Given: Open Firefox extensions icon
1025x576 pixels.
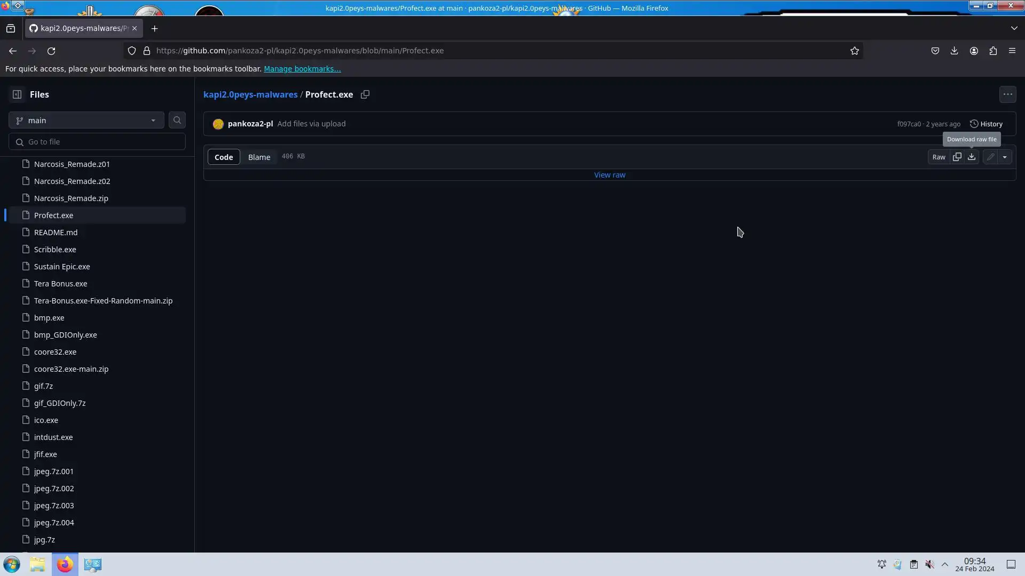Looking at the screenshot, I should pyautogui.click(x=993, y=51).
